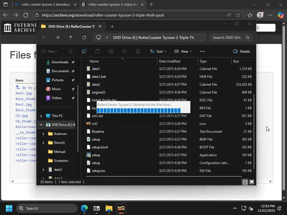Open the New dropdown in Explorer
This screenshot has width=287, height=215.
click(x=50, y=52)
